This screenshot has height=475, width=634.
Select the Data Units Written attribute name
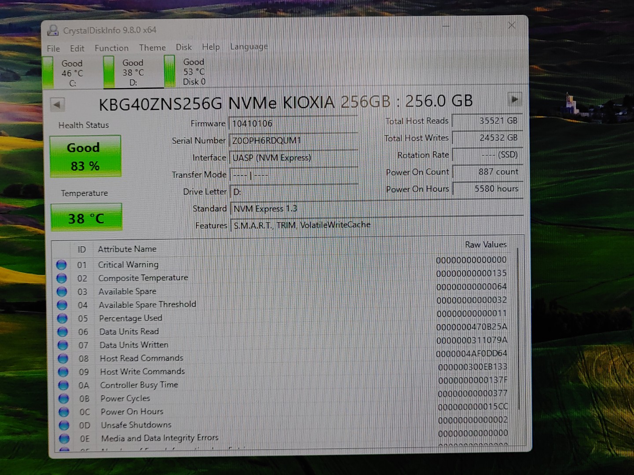pos(134,345)
